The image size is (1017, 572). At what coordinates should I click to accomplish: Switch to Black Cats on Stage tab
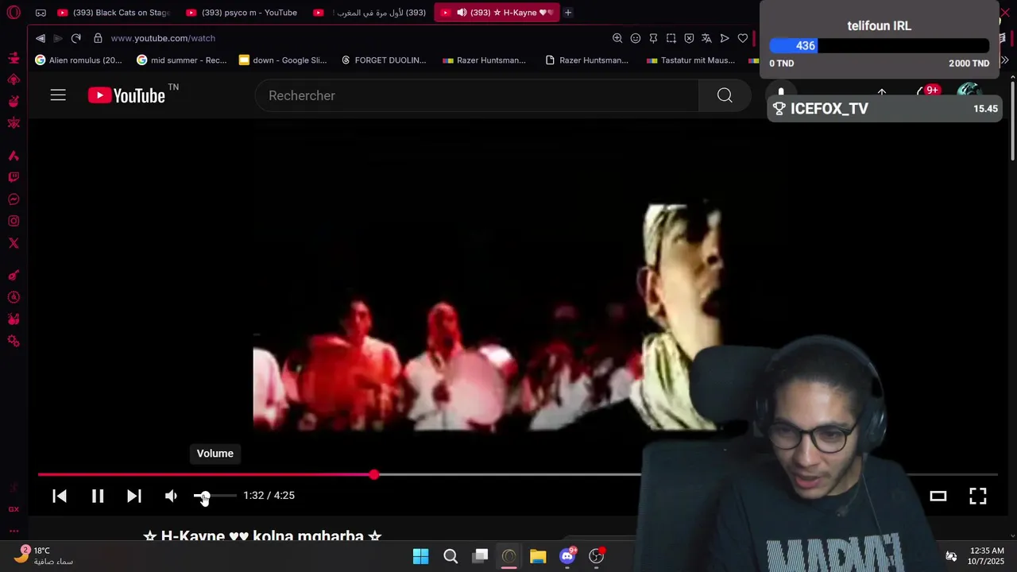tap(114, 13)
